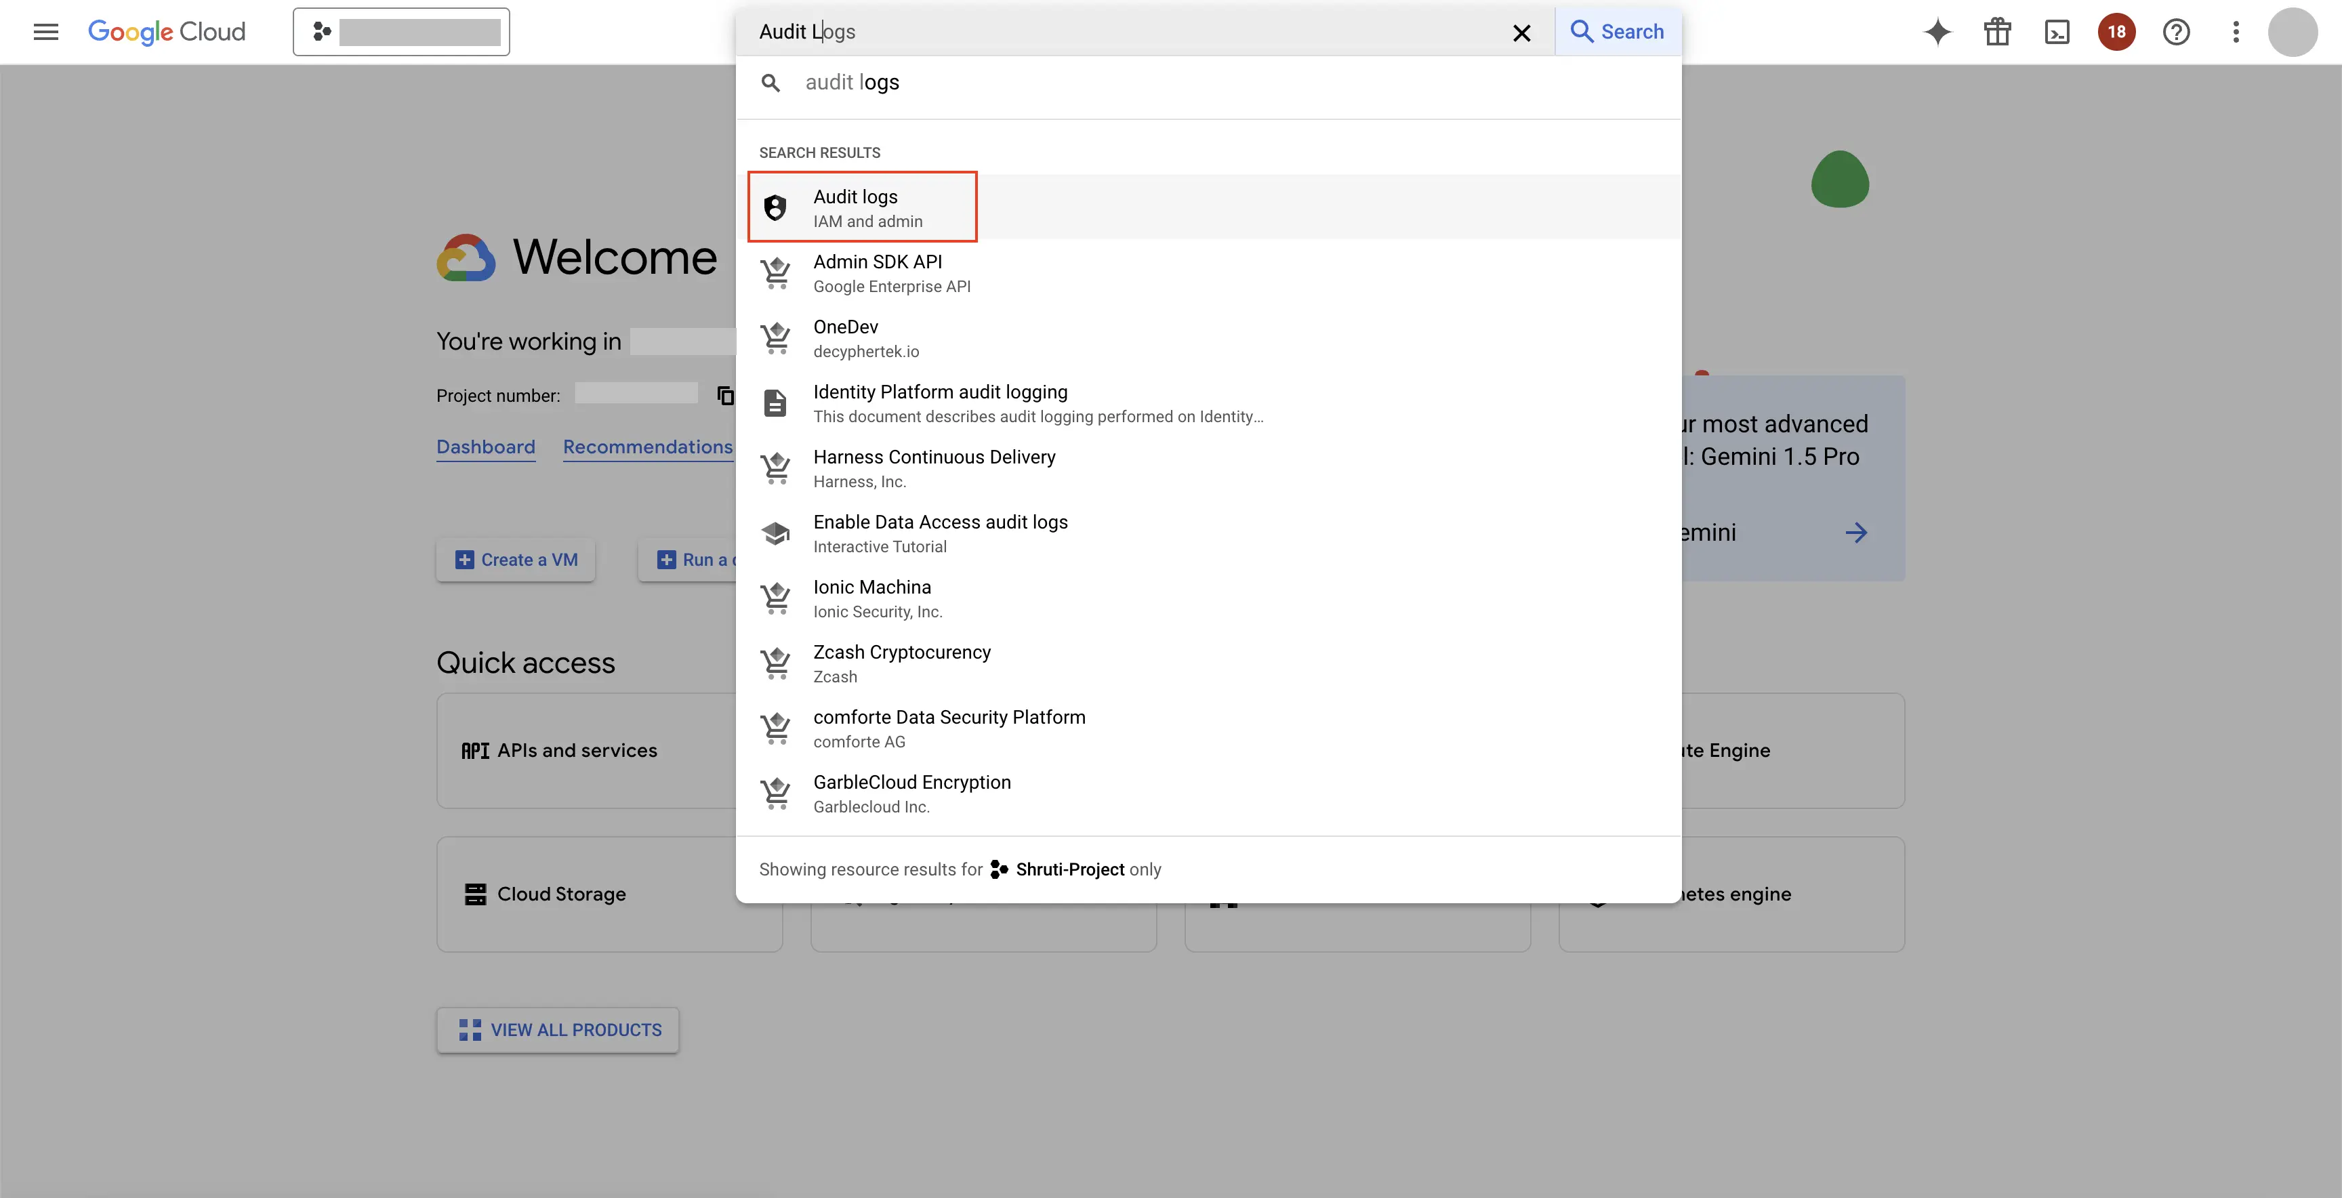Viewport: 2342px width, 1198px height.
Task: Open the main navigation hamburger menu
Action: [45, 32]
